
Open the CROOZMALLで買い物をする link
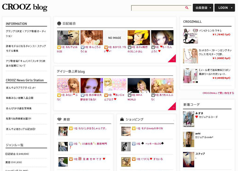[218, 93]
